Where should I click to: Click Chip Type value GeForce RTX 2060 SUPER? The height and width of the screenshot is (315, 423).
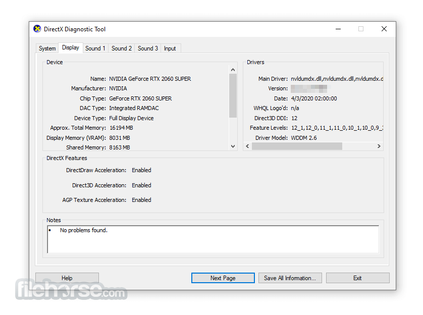(140, 98)
